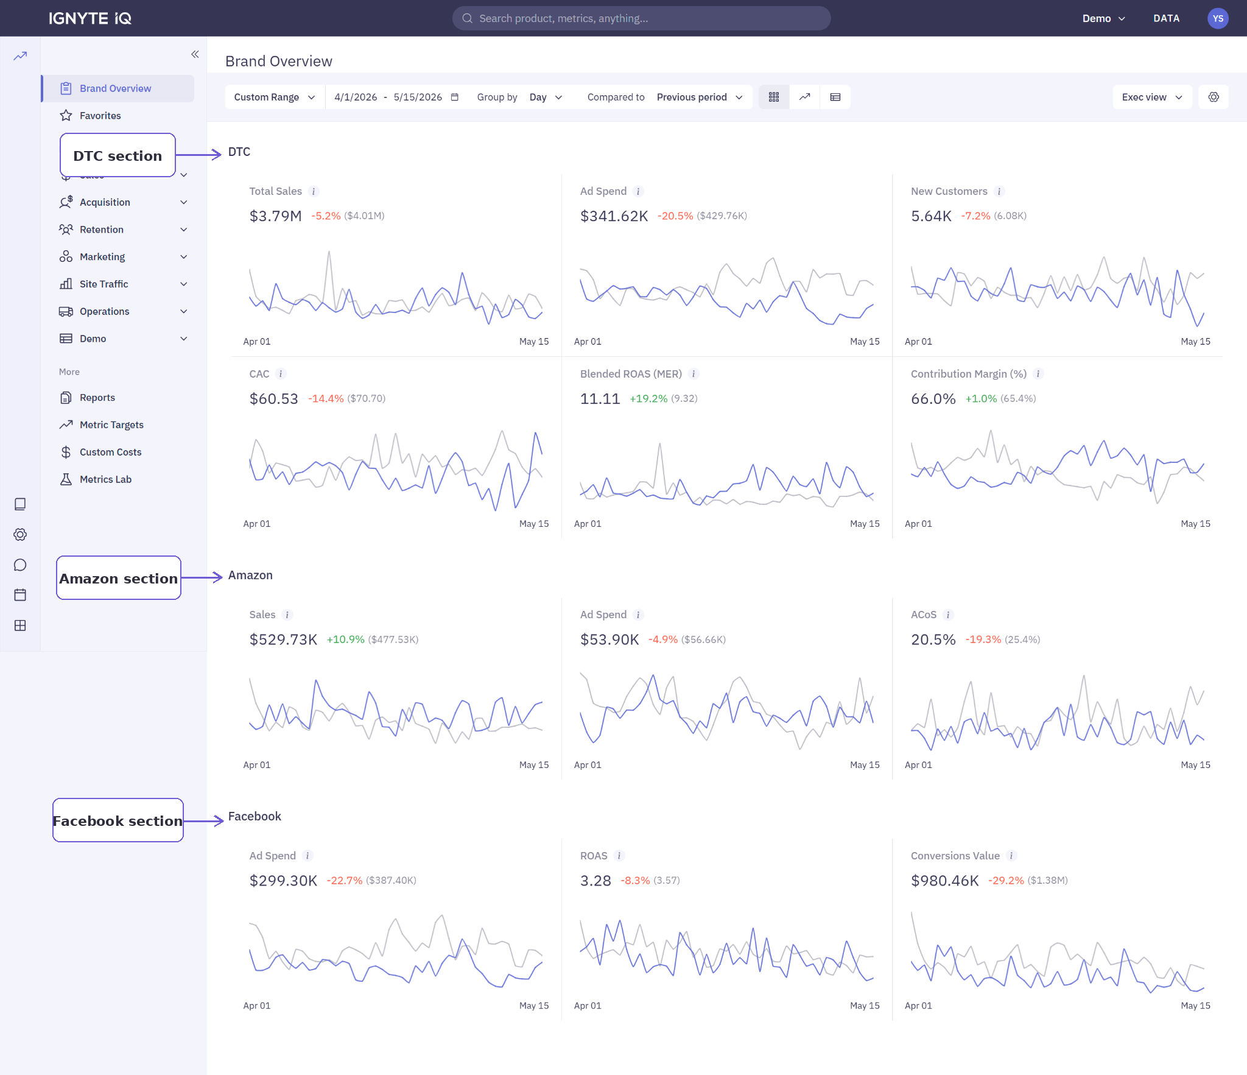
Task: Show info for Facebook Ad Spend
Action: [307, 856]
